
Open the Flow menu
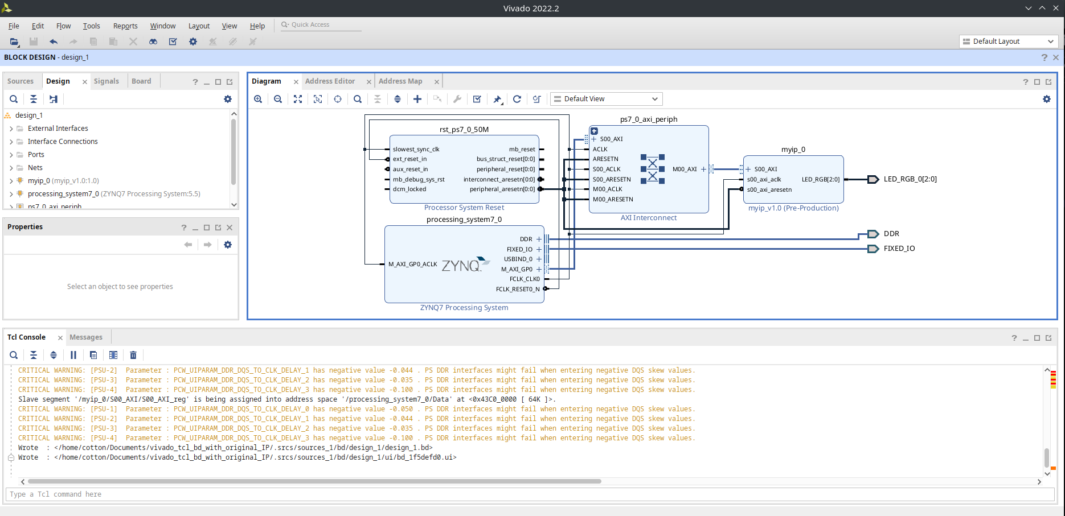pyautogui.click(x=63, y=26)
